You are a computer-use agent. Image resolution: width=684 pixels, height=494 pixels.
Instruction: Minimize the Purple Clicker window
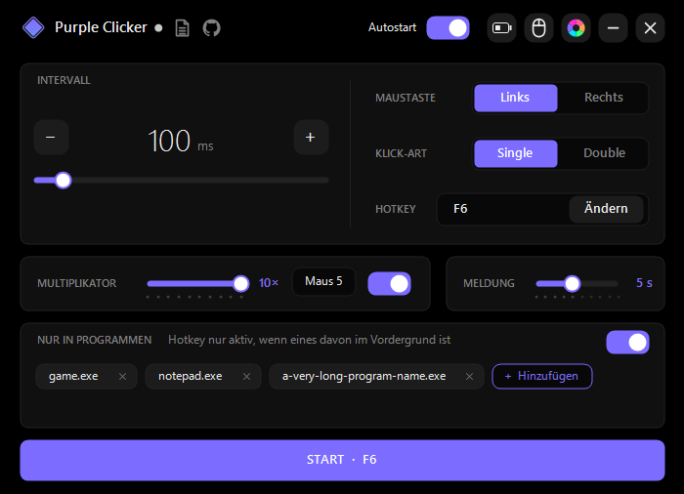click(x=613, y=28)
